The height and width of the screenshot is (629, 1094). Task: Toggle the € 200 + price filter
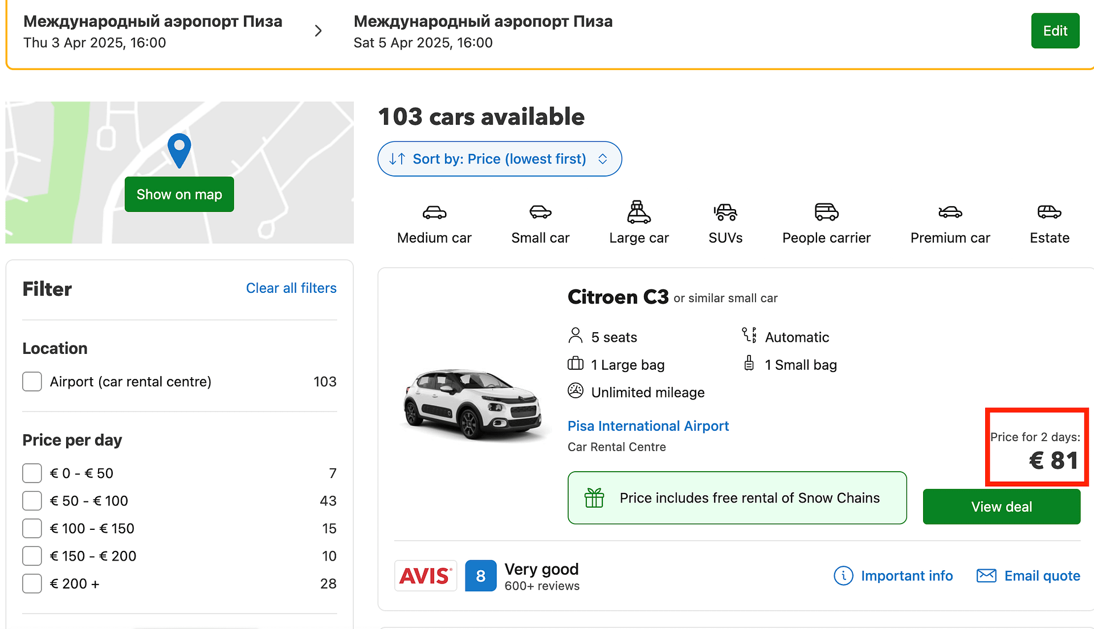[32, 584]
